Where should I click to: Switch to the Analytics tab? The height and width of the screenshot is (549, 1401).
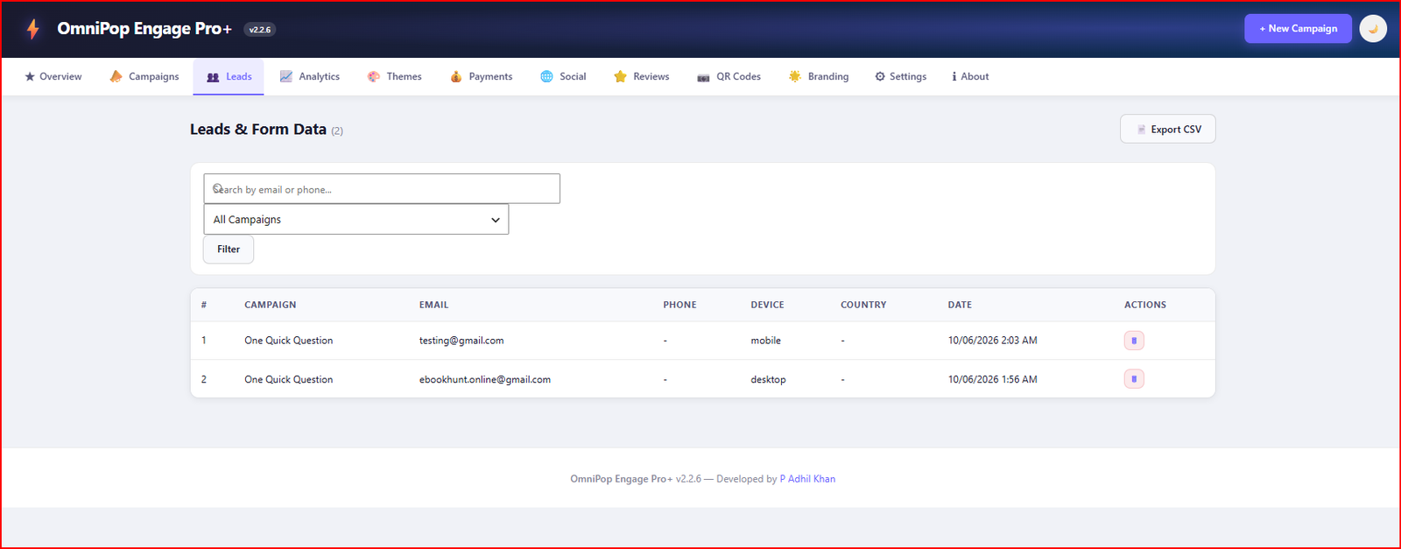pos(309,77)
